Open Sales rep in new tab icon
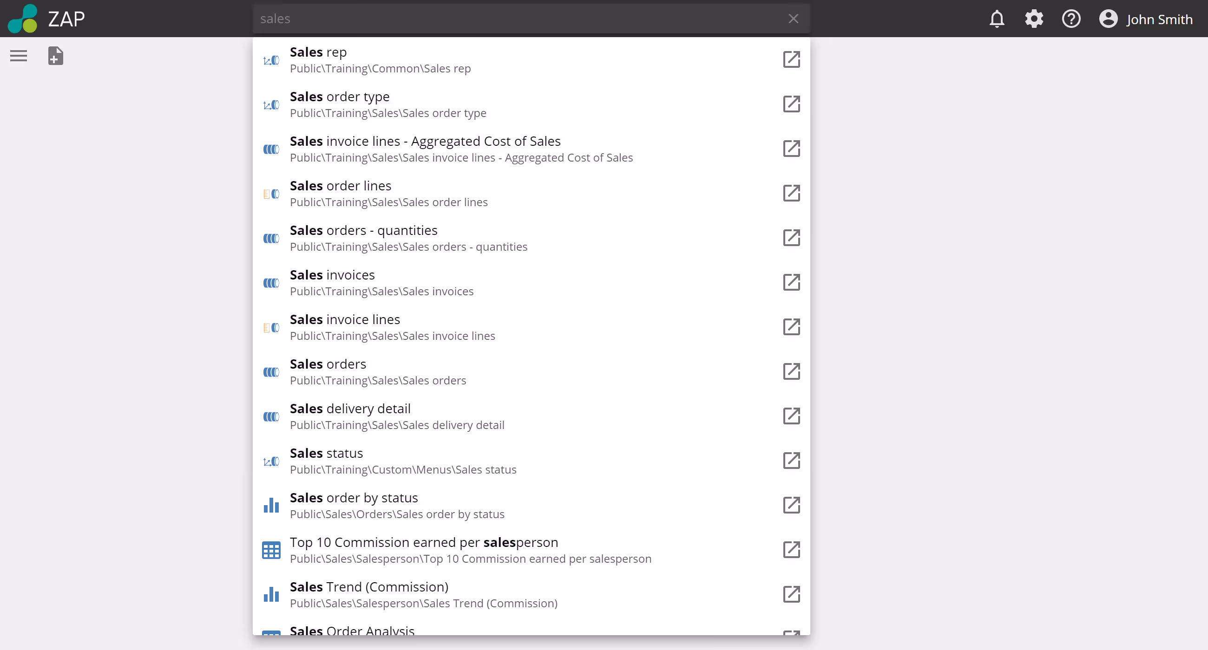The width and height of the screenshot is (1208, 650). click(x=791, y=59)
